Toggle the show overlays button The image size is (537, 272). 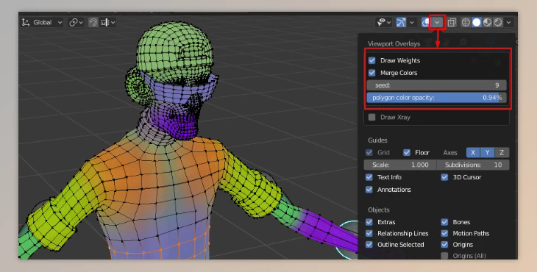coord(425,23)
